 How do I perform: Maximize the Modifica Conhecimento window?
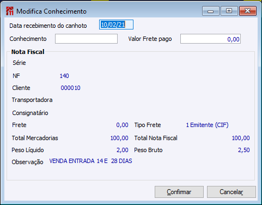(229, 11)
